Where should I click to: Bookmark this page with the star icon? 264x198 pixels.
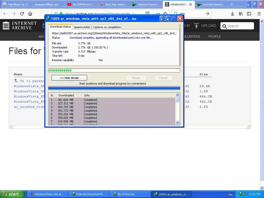click(x=165, y=13)
